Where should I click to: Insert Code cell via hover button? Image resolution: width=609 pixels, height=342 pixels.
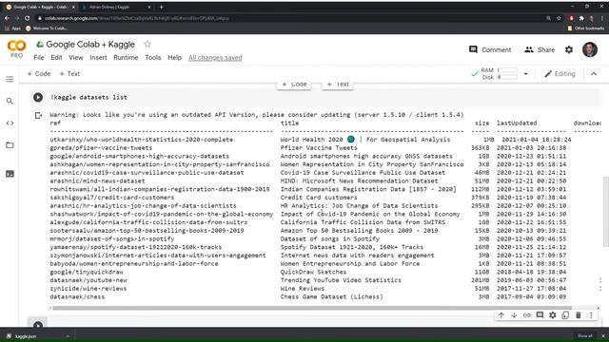pos(294,85)
